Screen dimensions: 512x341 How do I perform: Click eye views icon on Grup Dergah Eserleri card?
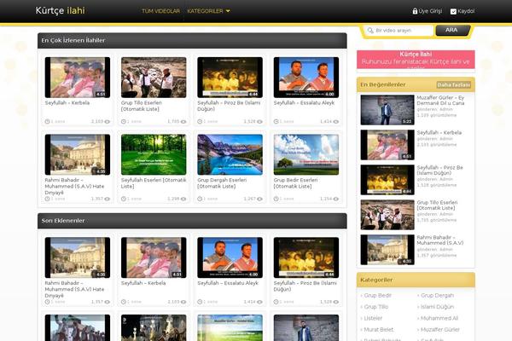pyautogui.click(x=259, y=199)
